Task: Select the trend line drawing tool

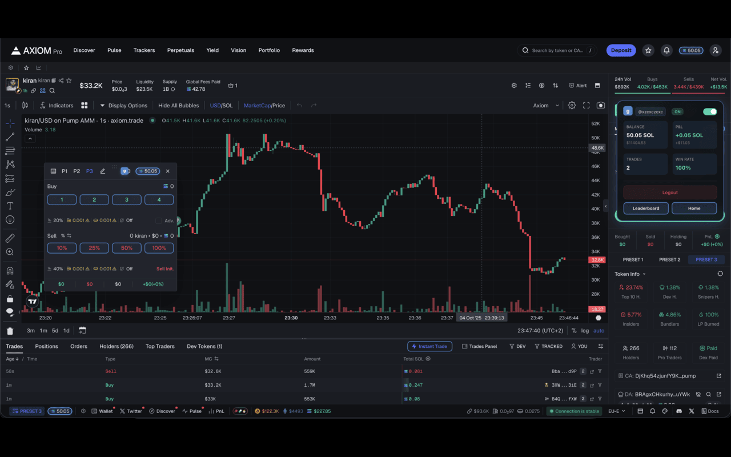Action: coord(10,137)
